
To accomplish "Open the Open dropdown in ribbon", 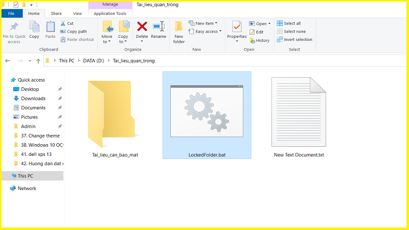I will [x=260, y=24].
